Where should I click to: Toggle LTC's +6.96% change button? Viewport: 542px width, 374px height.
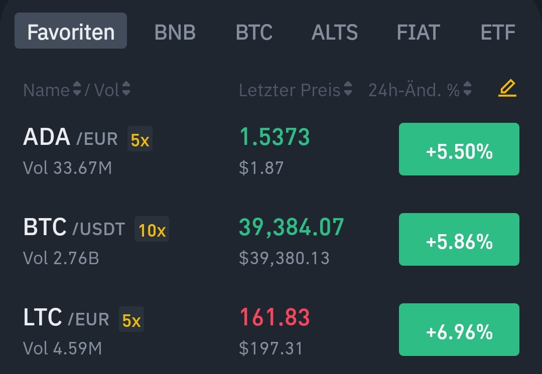click(459, 330)
